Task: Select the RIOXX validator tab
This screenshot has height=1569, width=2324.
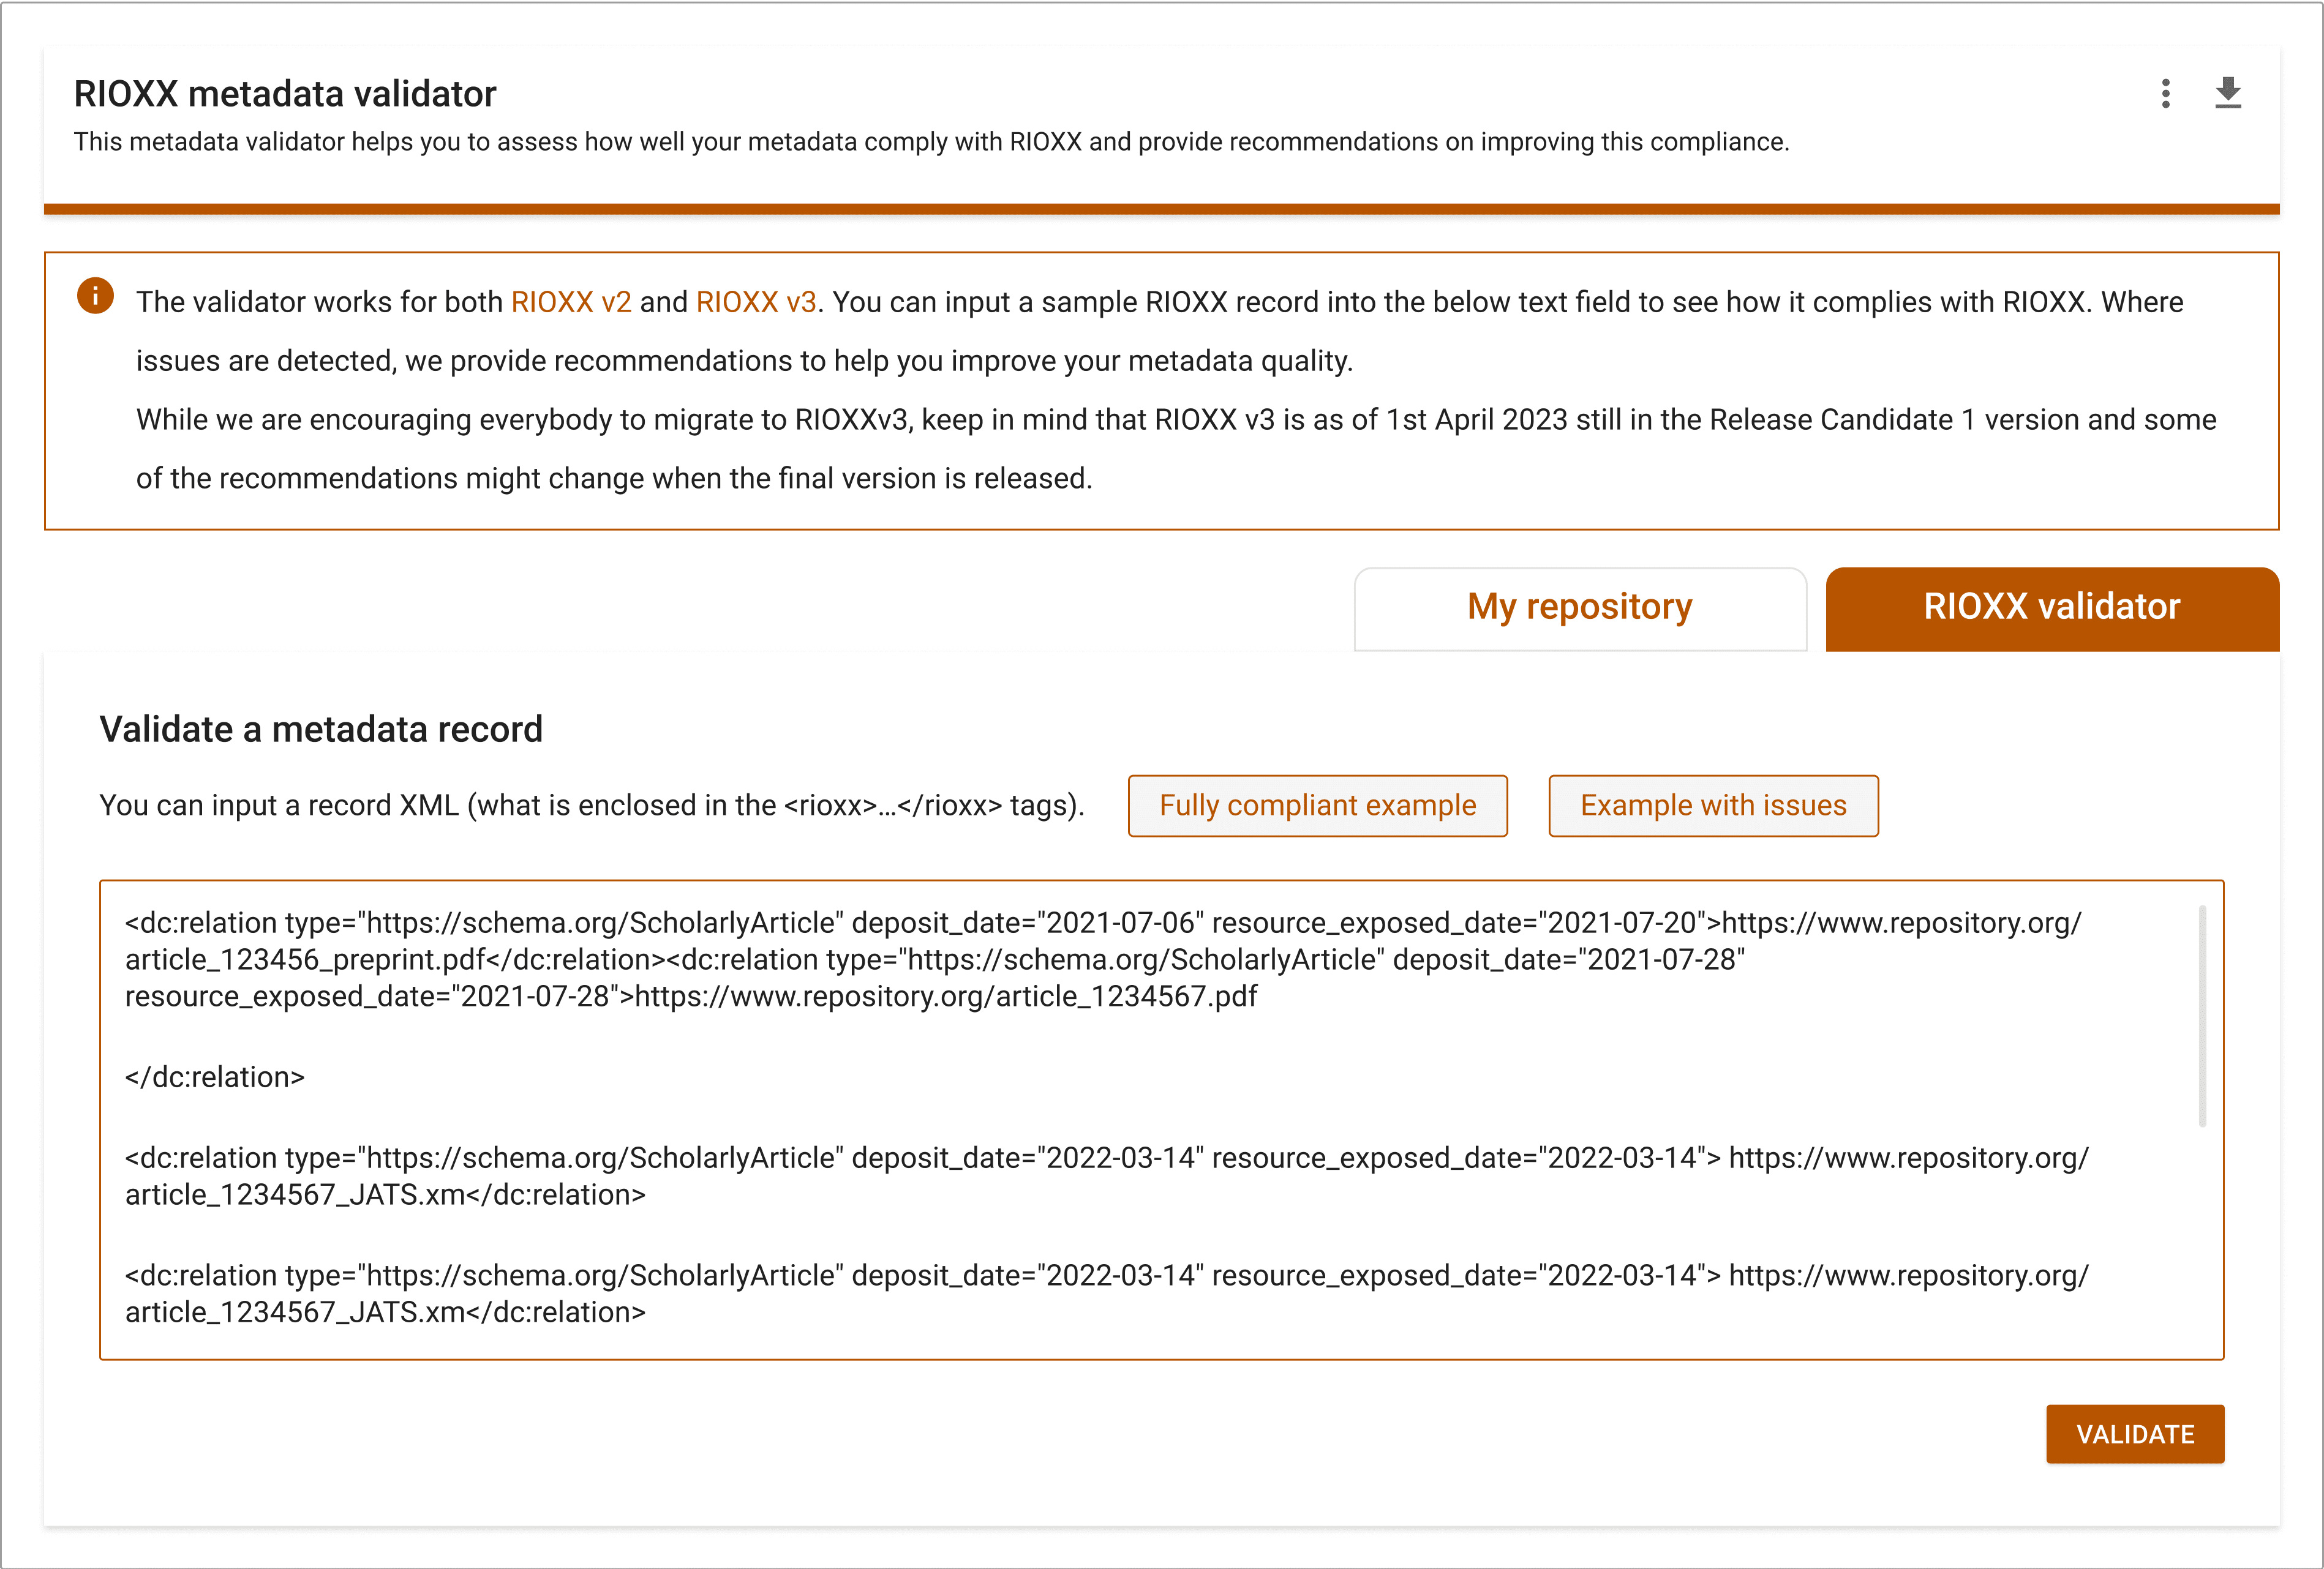Action: tap(2050, 608)
